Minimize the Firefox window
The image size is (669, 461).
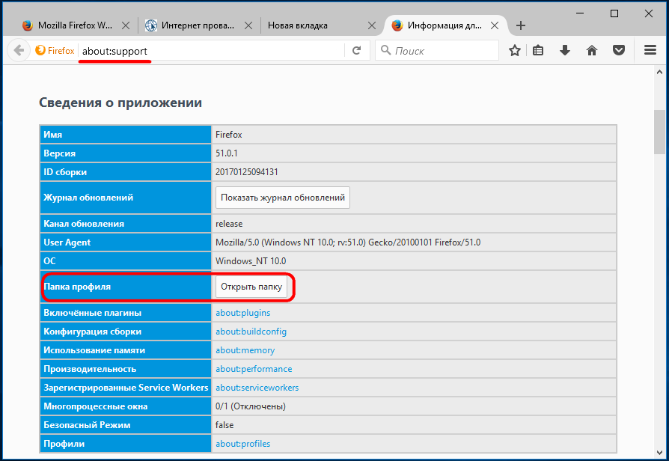pyautogui.click(x=580, y=13)
